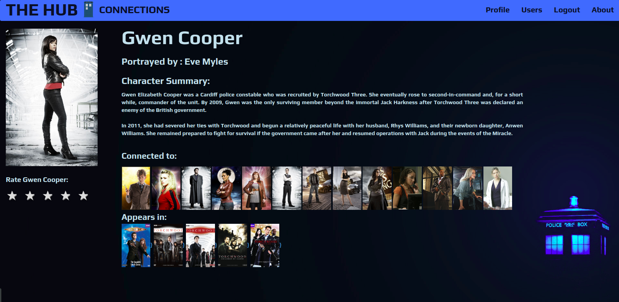The height and width of the screenshot is (302, 619).
Task: Open the woman with glasses and crossed arms connection
Action: click(377, 188)
